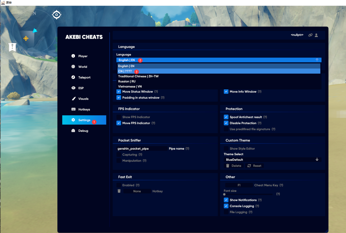Click the Debug toolbox icon
This screenshot has height=233, width=346.
(73, 131)
